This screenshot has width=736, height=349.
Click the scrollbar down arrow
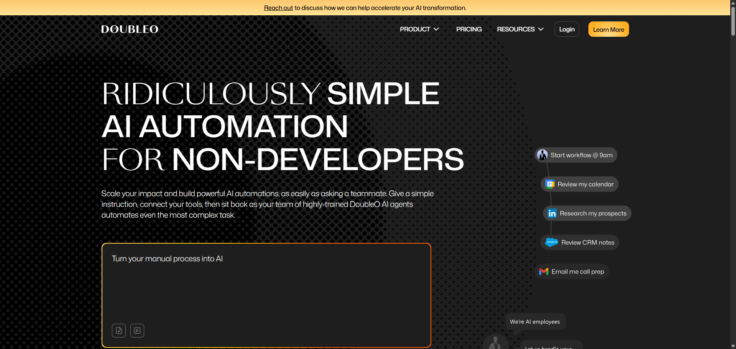[x=733, y=346]
